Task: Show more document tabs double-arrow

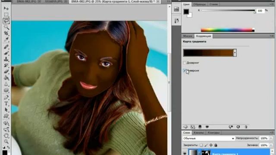Action: pos(169,1)
